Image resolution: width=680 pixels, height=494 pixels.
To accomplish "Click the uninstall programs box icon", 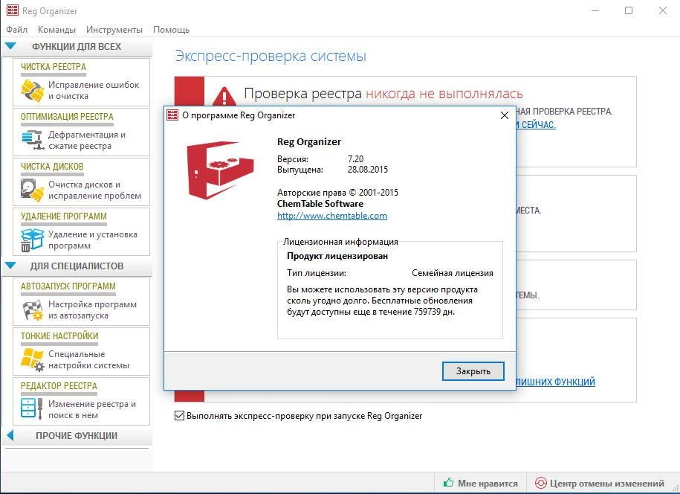I will (x=32, y=240).
